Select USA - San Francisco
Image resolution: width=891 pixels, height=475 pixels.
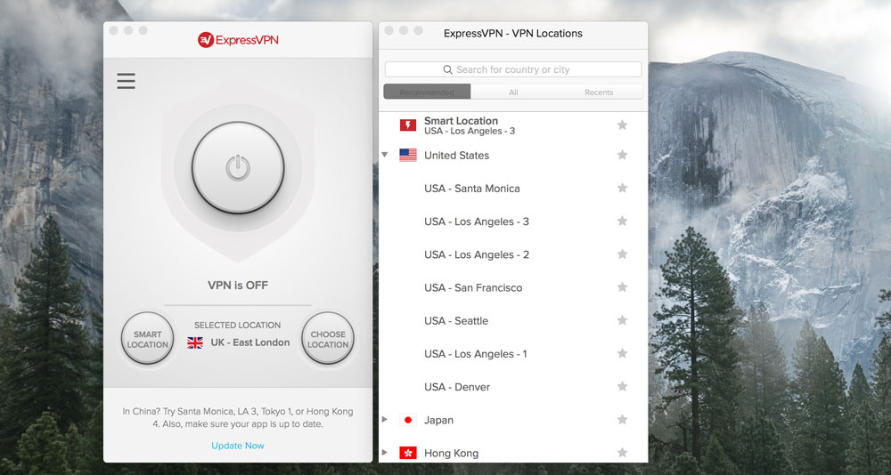[513, 287]
